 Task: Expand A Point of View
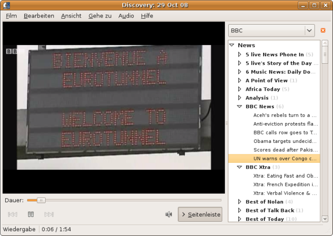click(x=240, y=81)
